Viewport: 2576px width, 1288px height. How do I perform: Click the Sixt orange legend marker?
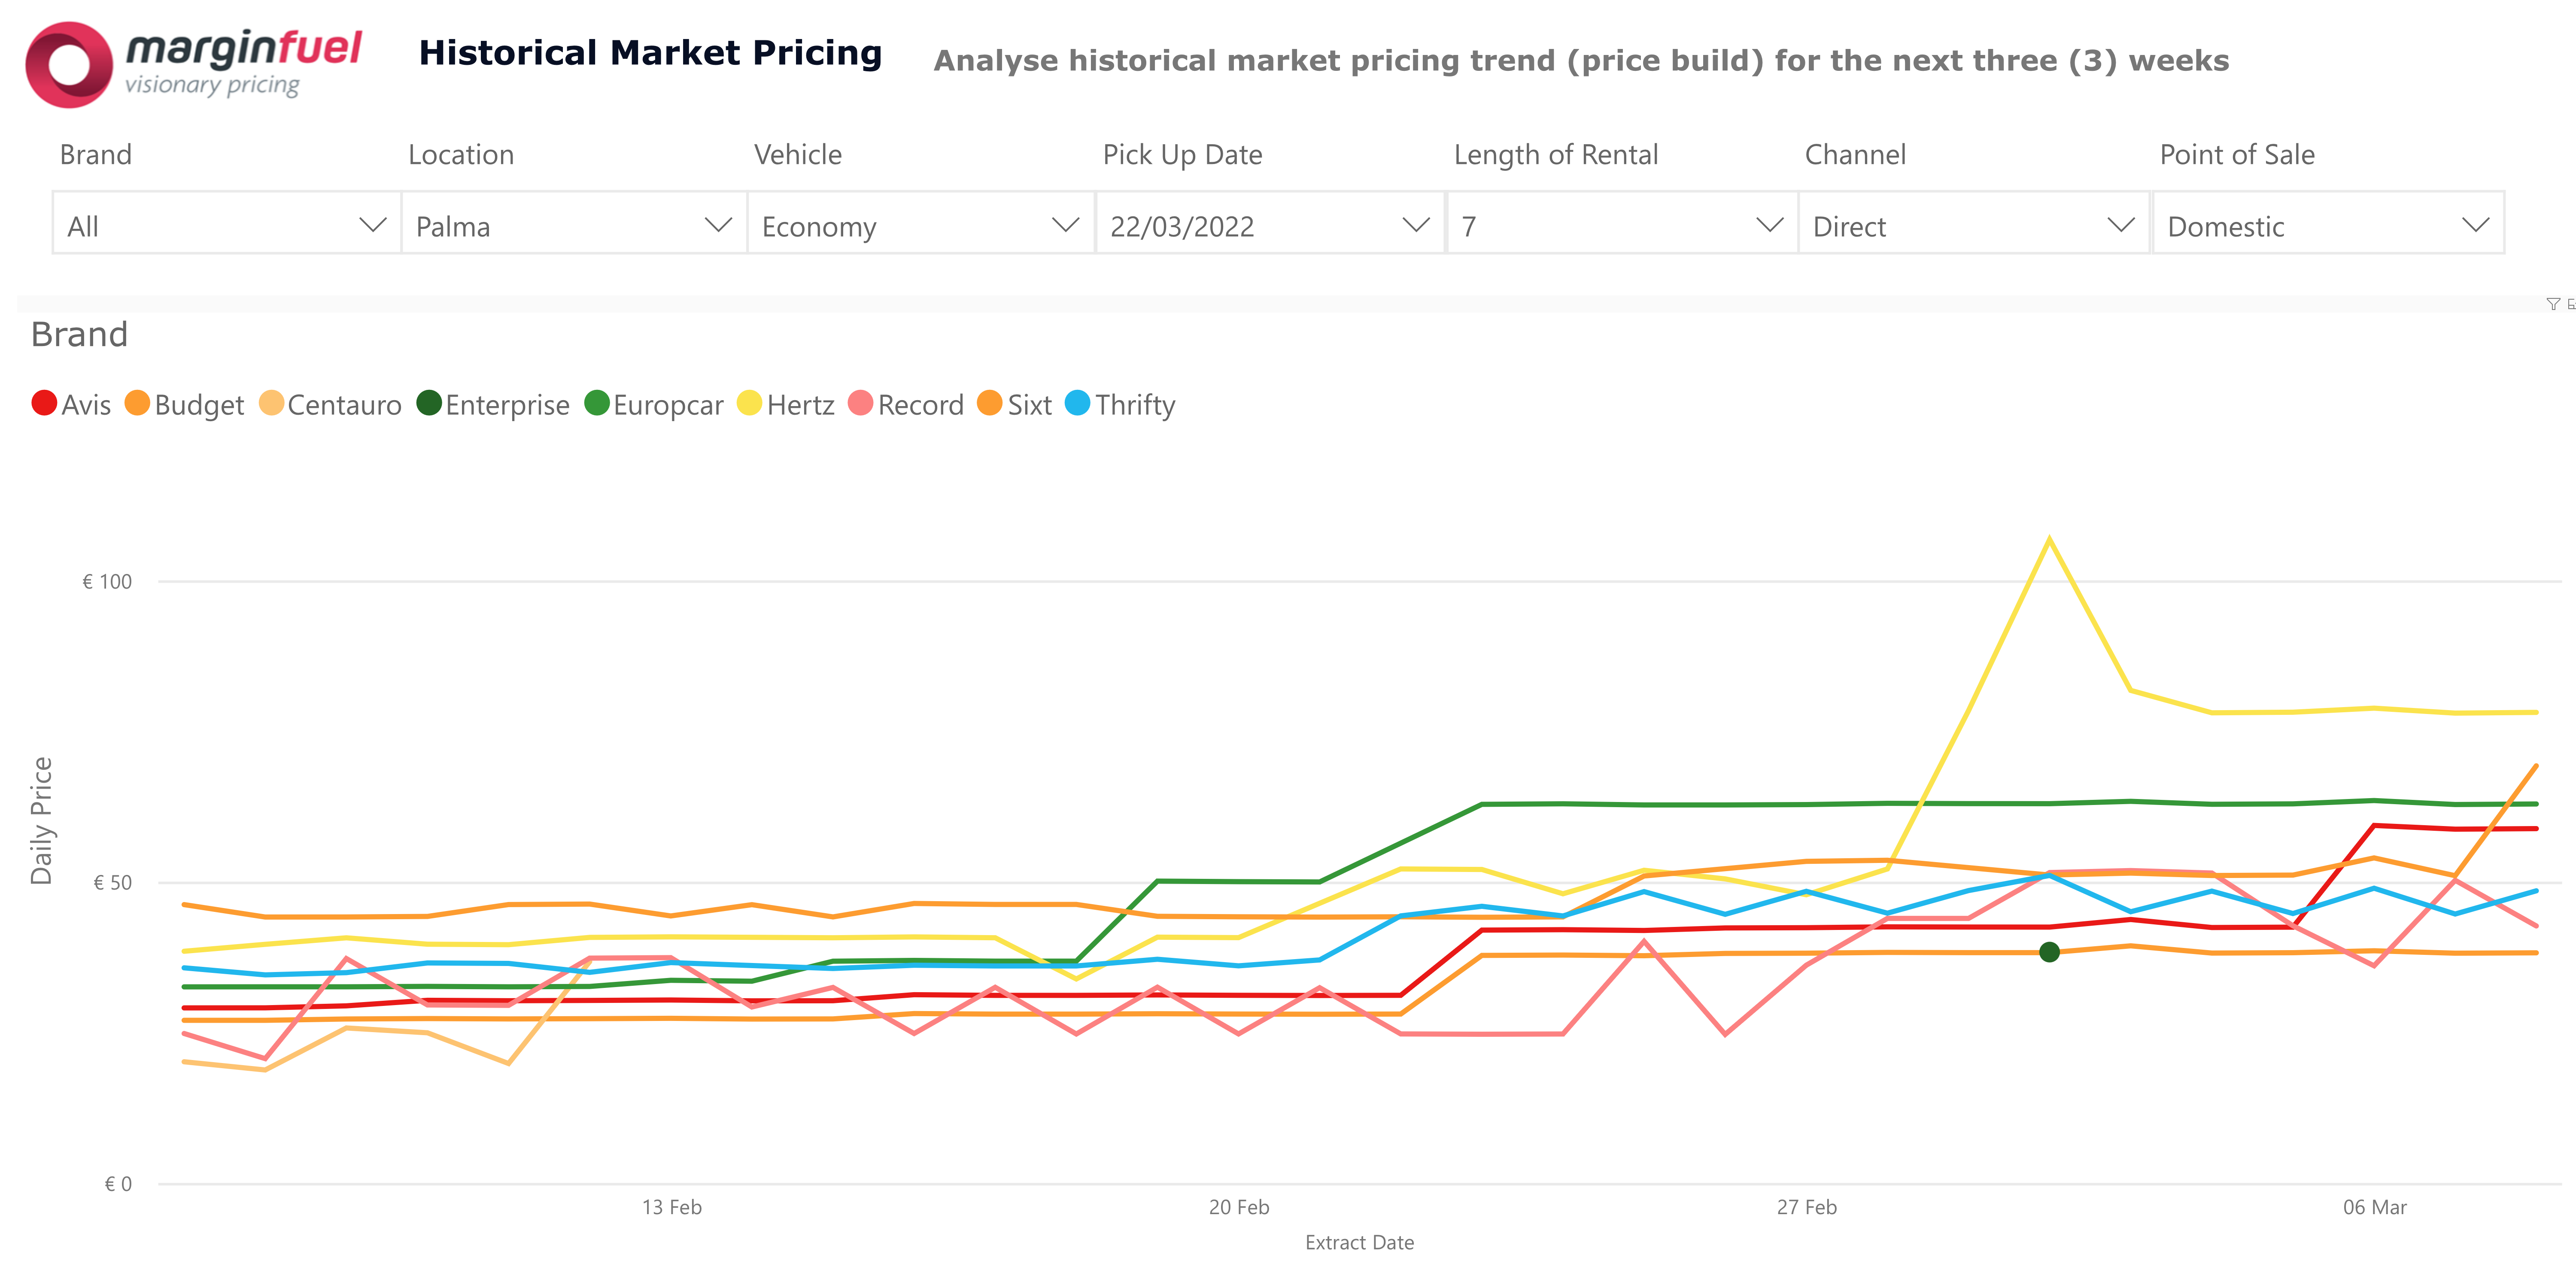[989, 403]
